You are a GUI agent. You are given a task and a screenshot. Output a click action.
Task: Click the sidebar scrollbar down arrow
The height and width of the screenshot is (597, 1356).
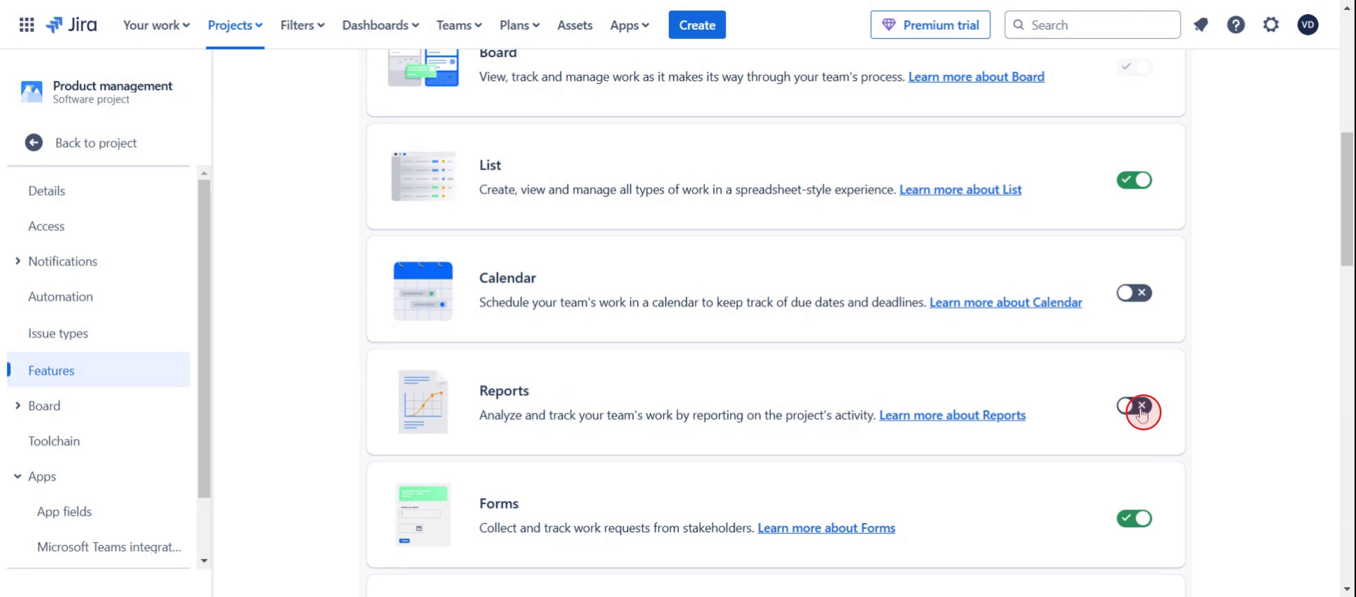point(204,561)
